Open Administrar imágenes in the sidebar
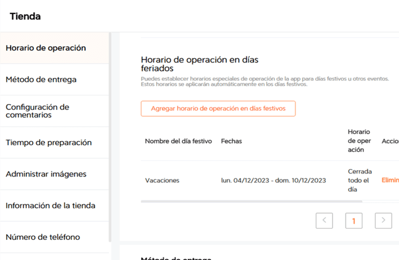The height and width of the screenshot is (260, 399). coord(46,174)
